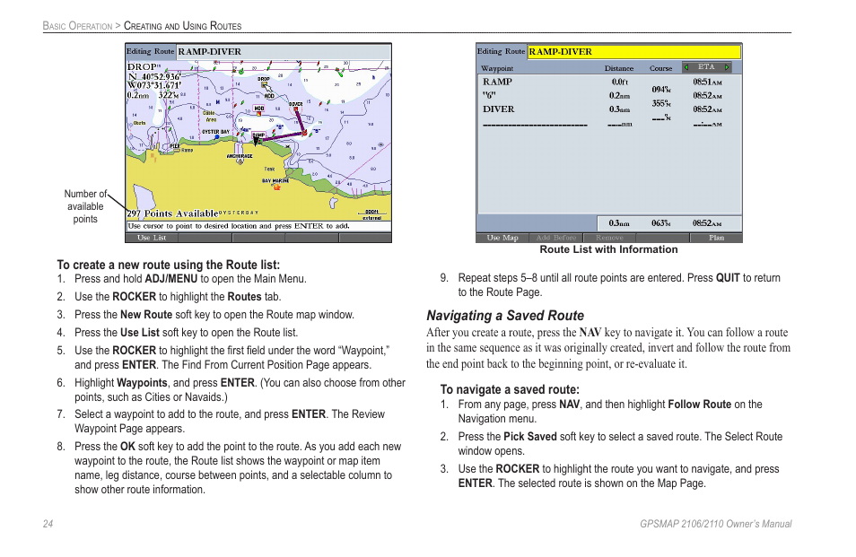Click the PILE Ramp symbol on the map
The image size is (856, 557).
tap(177, 151)
